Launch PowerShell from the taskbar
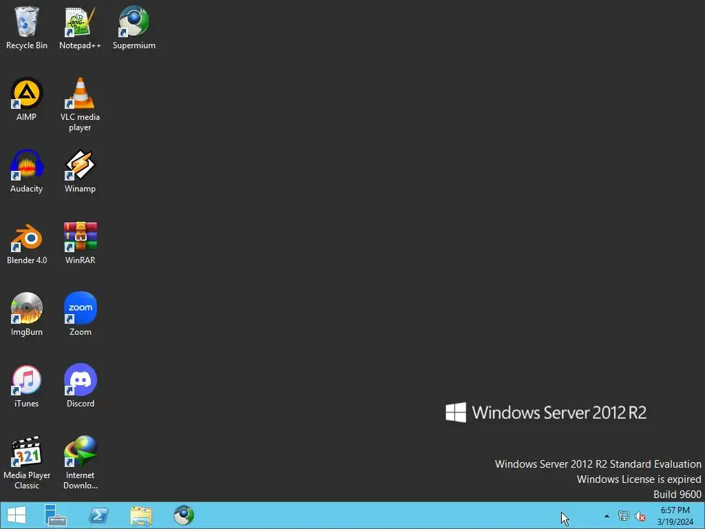 click(98, 515)
